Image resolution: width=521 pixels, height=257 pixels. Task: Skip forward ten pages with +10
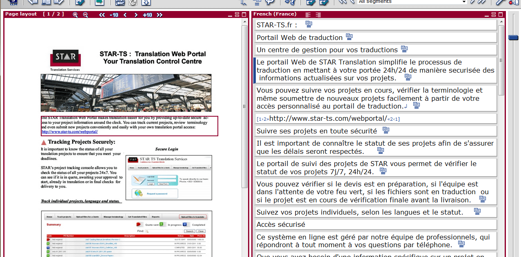point(147,15)
